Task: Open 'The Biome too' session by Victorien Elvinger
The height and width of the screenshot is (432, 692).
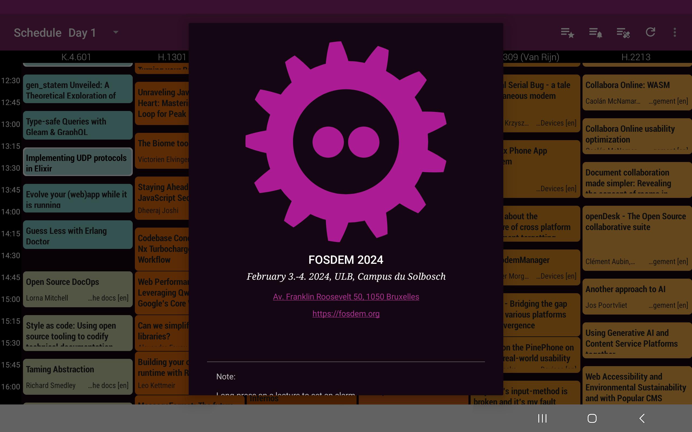Action: coord(162,151)
